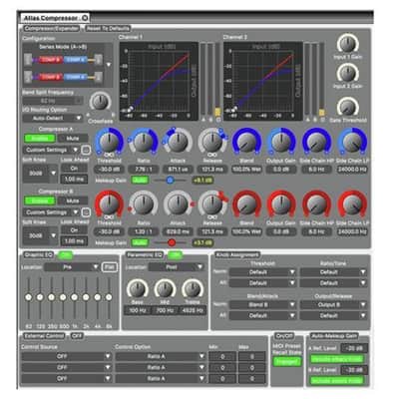This screenshot has height=399, width=399.
Task: Click the Parametric EQ Bass knob
Action: coord(137,288)
